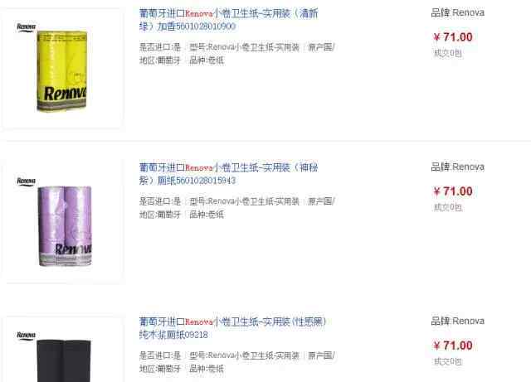531x382 pixels.
Task: Click 成交0包 text under second price
Action: pyautogui.click(x=448, y=207)
